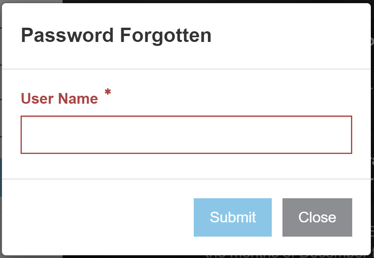Click the word Forgotten in the title
Image resolution: width=374 pixels, height=258 pixels.
[166, 36]
